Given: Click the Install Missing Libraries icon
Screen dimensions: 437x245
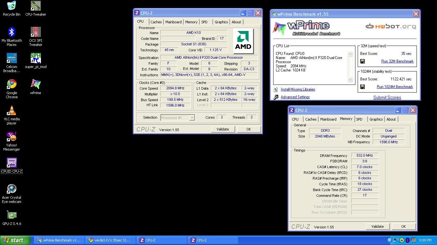Looking at the screenshot, I should pos(275,90).
